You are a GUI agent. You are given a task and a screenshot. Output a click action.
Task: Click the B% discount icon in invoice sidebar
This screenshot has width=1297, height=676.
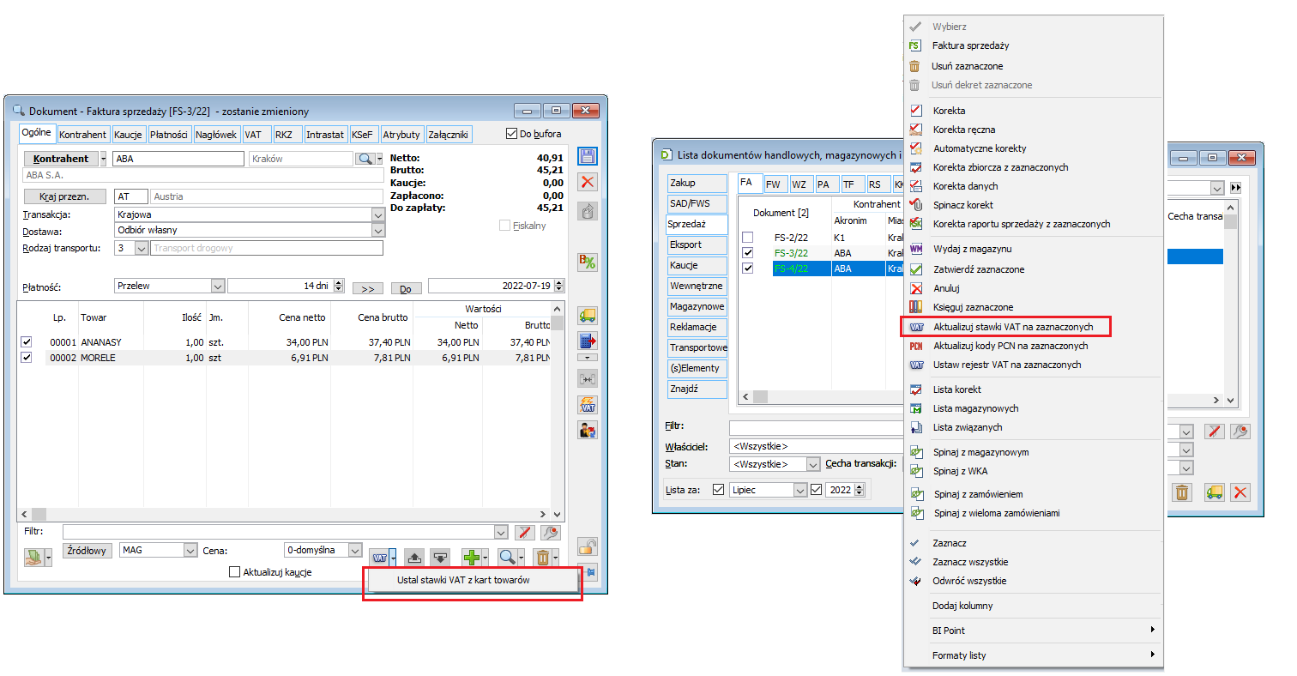[588, 263]
